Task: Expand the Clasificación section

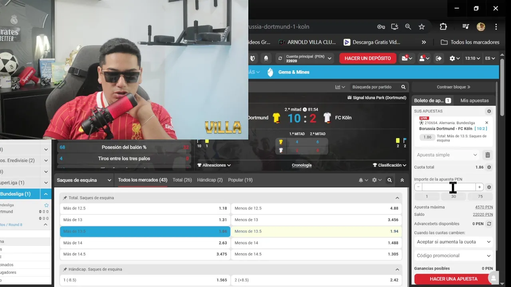Action: click(x=389, y=165)
